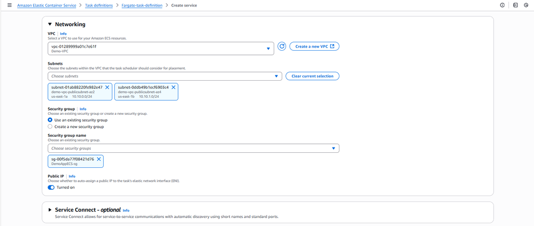Open the VPC selection dropdown
The height and width of the screenshot is (226, 534).
pyautogui.click(x=160, y=49)
